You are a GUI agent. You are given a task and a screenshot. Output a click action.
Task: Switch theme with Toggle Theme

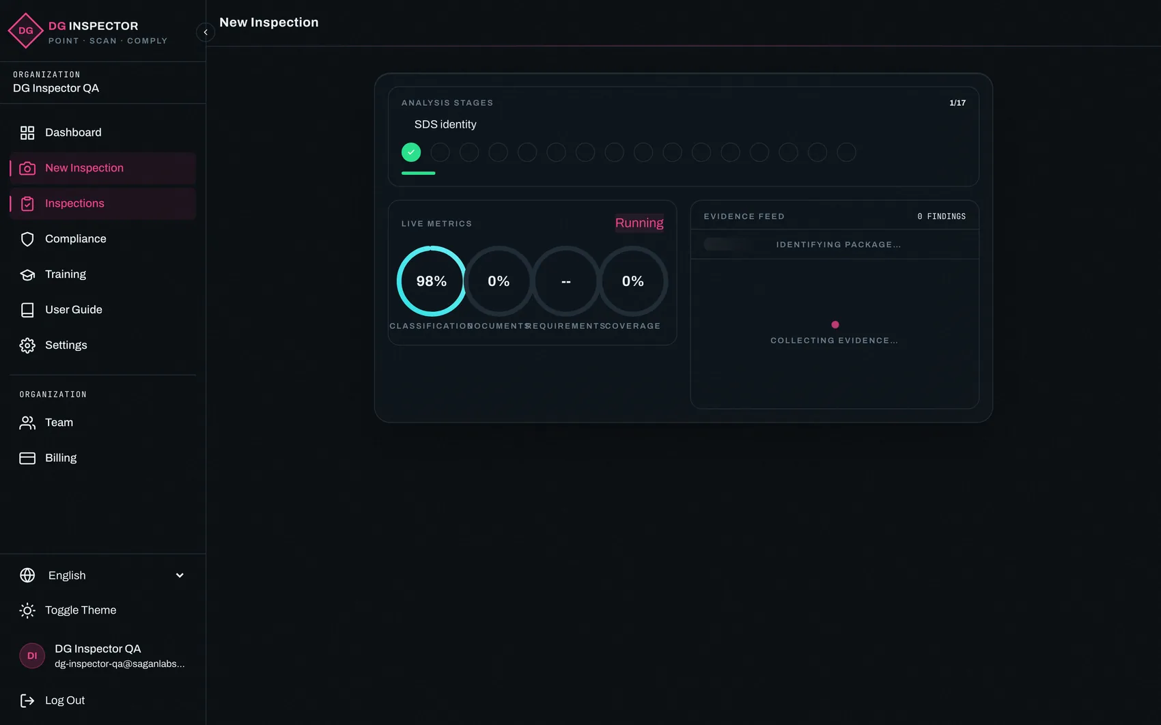(x=102, y=610)
